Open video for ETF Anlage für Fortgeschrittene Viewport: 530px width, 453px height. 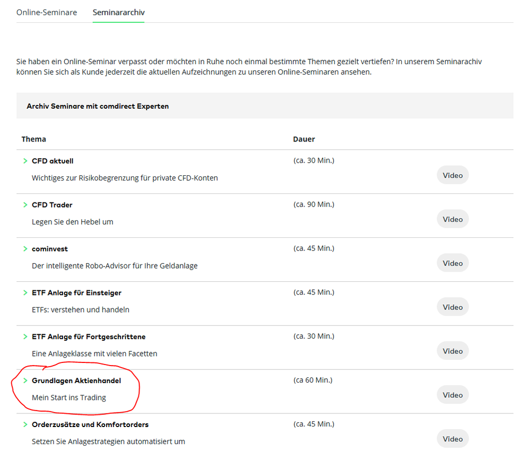(x=453, y=351)
